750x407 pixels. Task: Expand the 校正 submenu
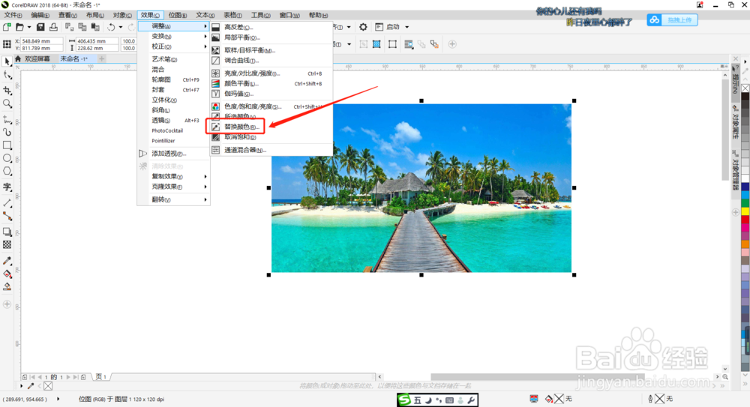[x=174, y=46]
